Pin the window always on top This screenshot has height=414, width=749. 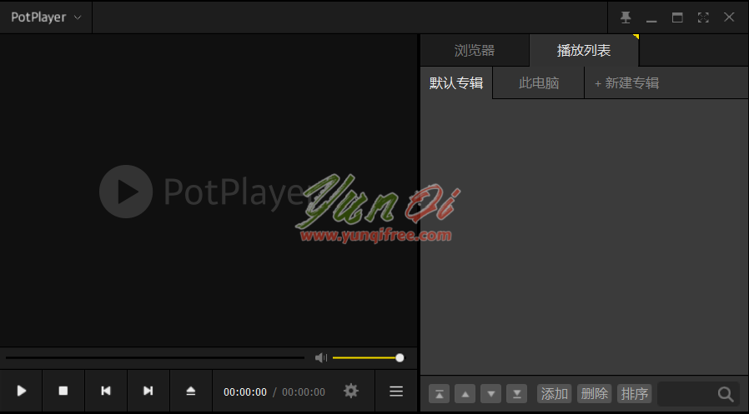coord(626,17)
